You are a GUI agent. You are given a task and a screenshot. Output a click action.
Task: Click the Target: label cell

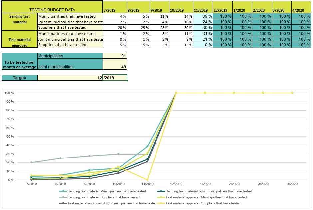click(19, 78)
